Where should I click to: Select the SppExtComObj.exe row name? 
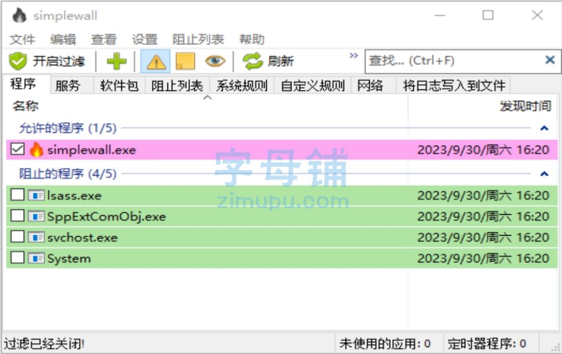click(106, 217)
